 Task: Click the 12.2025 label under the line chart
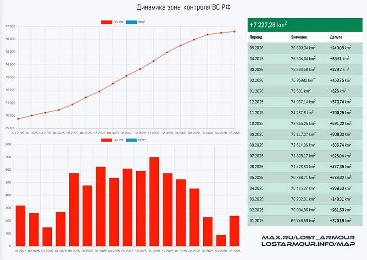[x=167, y=133]
